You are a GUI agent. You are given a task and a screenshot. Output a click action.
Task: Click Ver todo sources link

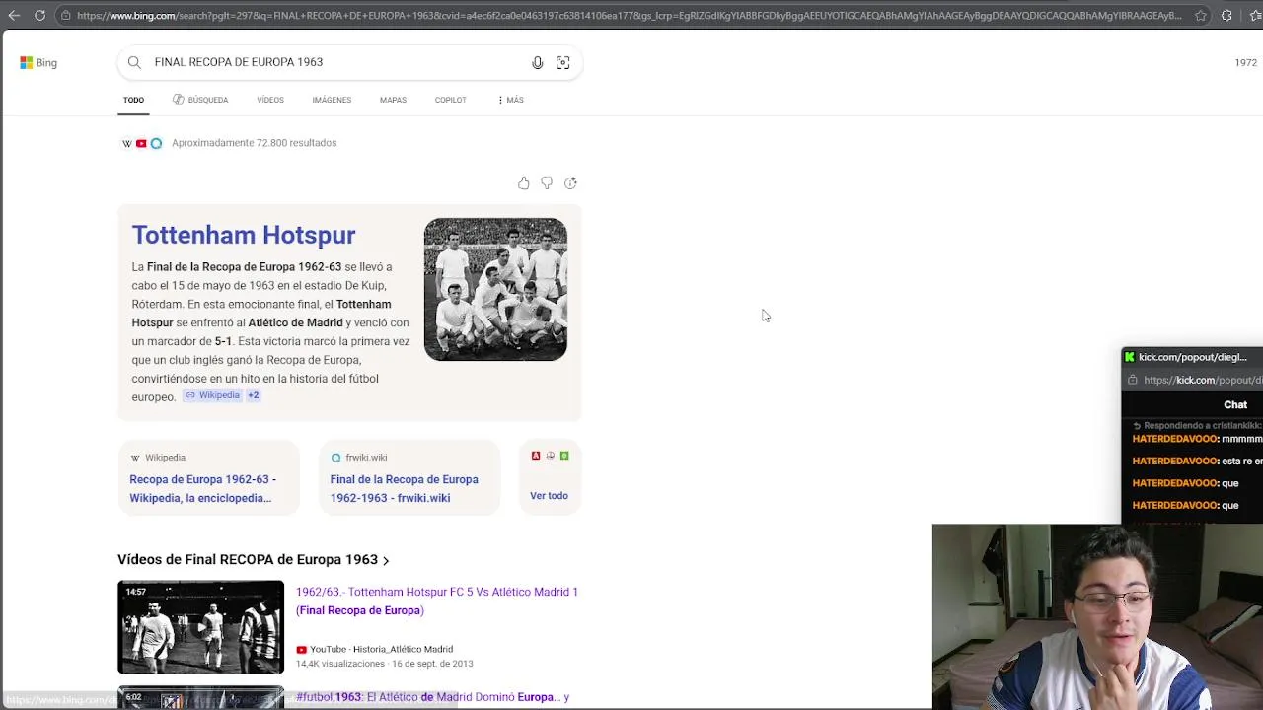click(549, 496)
